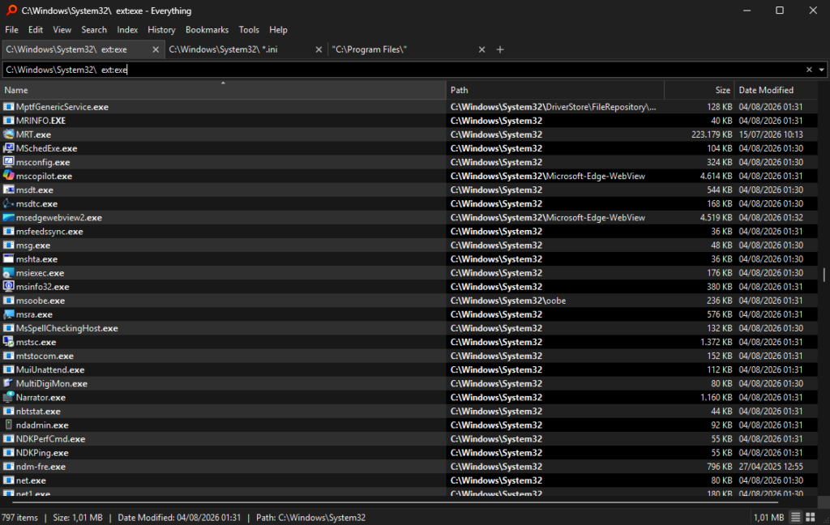
Task: Select the NDKPerfCmd.exe file name
Action: pyautogui.click(x=50, y=439)
